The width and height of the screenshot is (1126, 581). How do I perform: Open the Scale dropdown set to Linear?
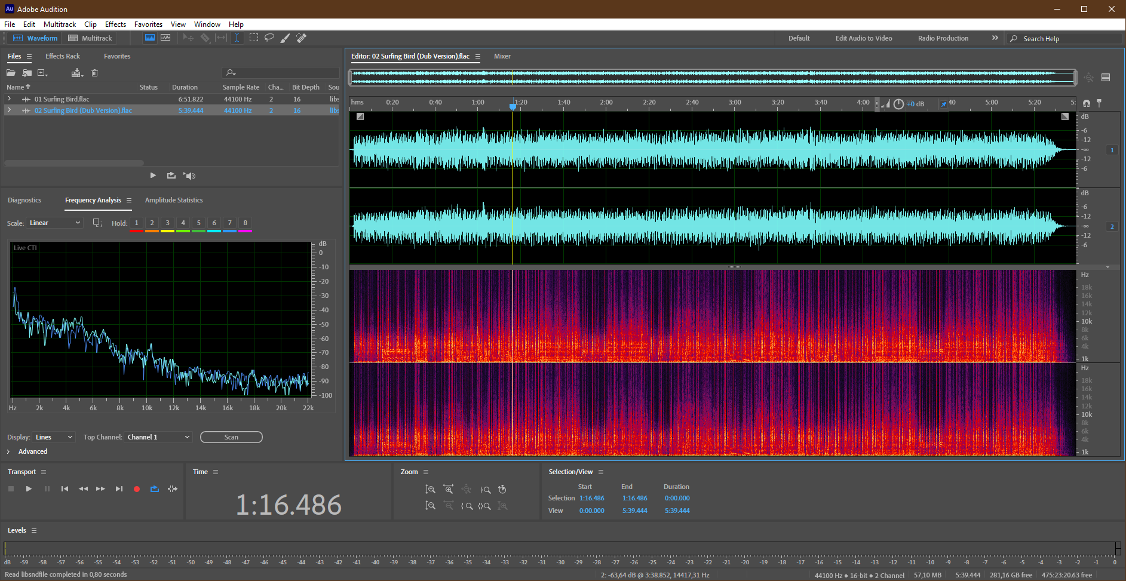(x=54, y=223)
